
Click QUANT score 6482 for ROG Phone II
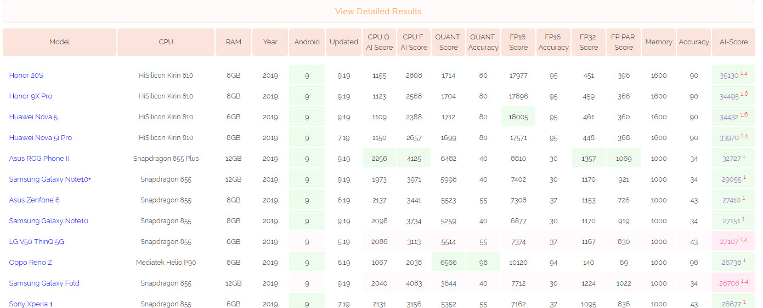tap(448, 159)
